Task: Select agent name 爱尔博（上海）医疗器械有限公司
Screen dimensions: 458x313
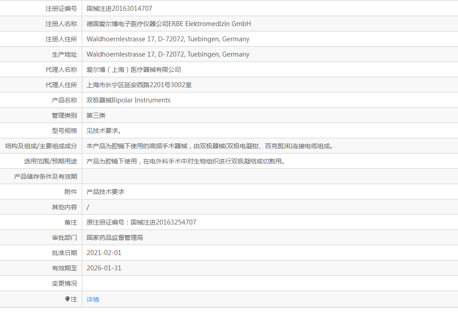Action: [x=134, y=70]
